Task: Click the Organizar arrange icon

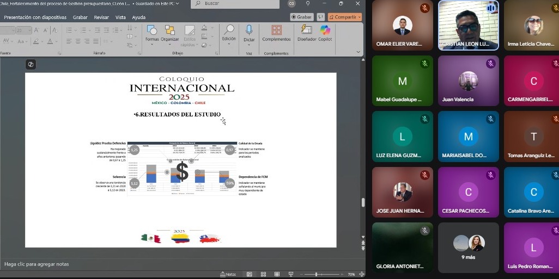Action: click(169, 32)
